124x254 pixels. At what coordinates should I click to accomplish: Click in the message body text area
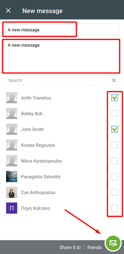pyautogui.click(x=62, y=56)
